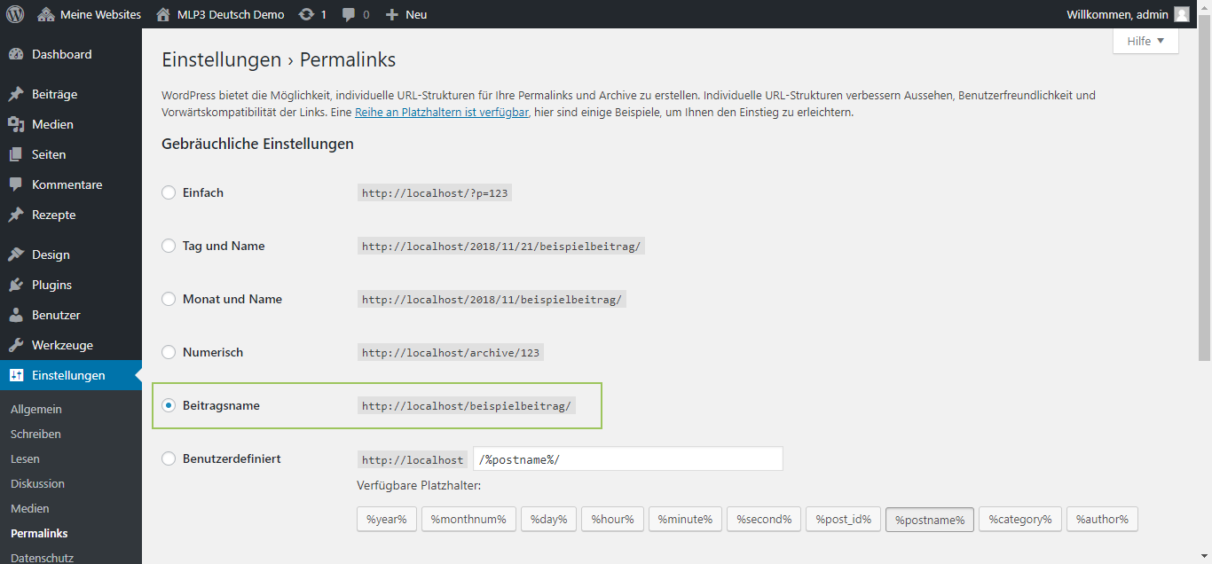Open the Permalinks settings submenu

39,533
